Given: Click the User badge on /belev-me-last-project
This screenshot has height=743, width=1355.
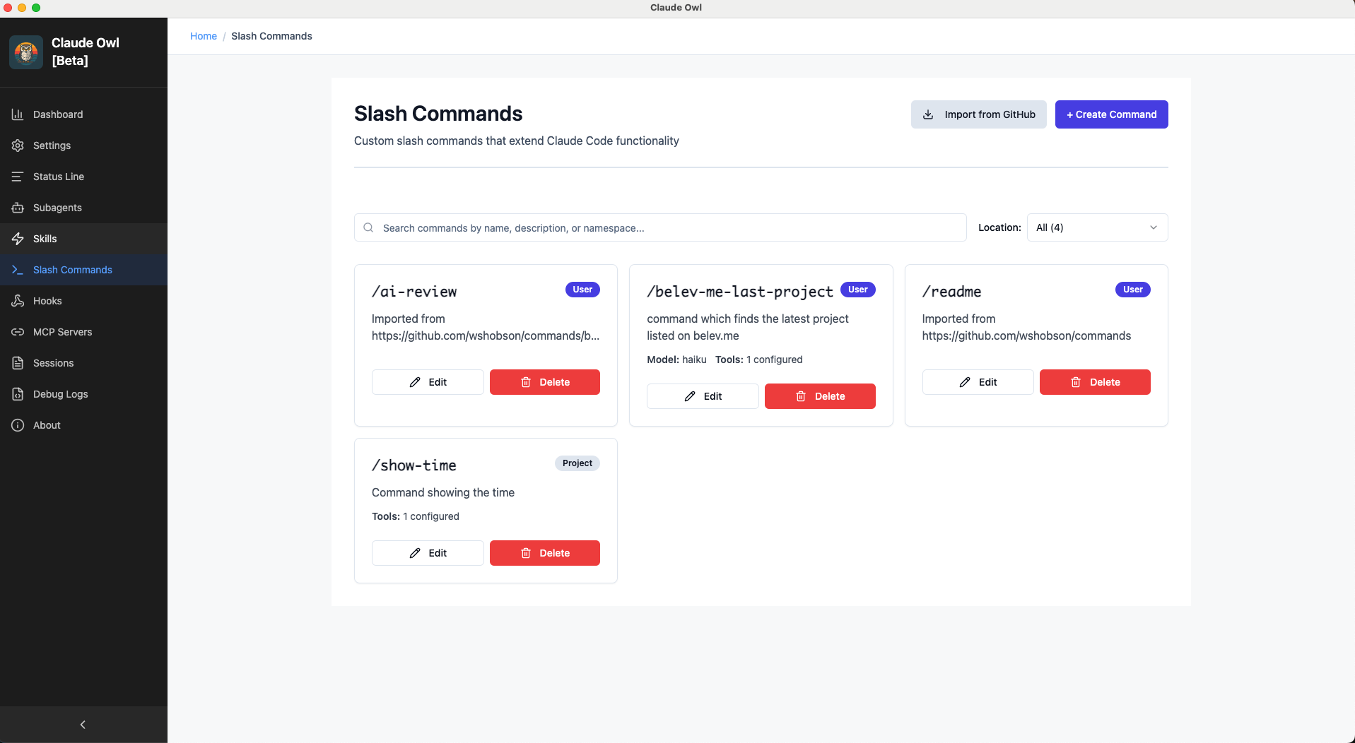Looking at the screenshot, I should [x=857, y=290].
